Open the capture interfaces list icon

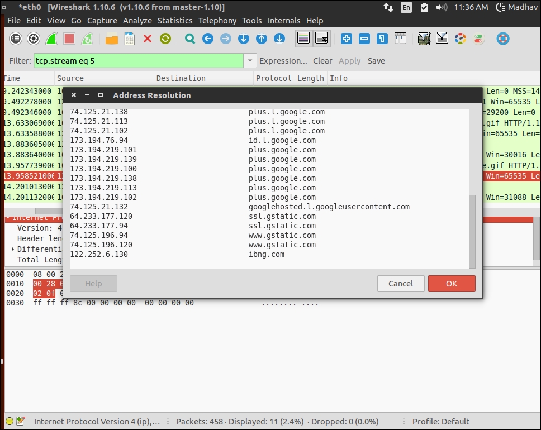[x=16, y=39]
